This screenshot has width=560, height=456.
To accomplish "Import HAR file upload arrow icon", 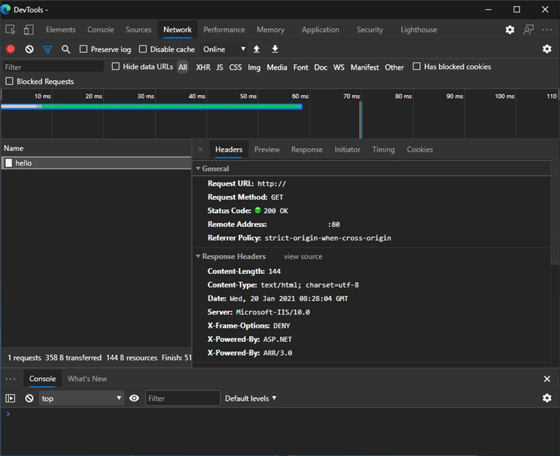I will (x=256, y=49).
